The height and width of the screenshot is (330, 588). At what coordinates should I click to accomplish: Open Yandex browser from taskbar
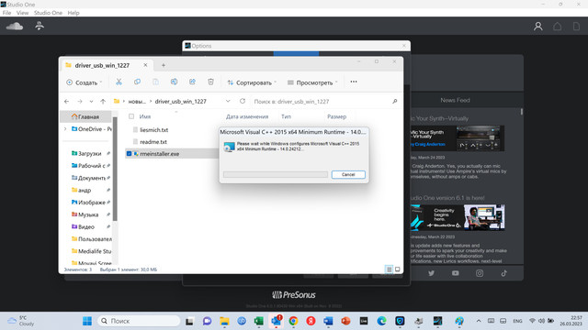pos(311,321)
